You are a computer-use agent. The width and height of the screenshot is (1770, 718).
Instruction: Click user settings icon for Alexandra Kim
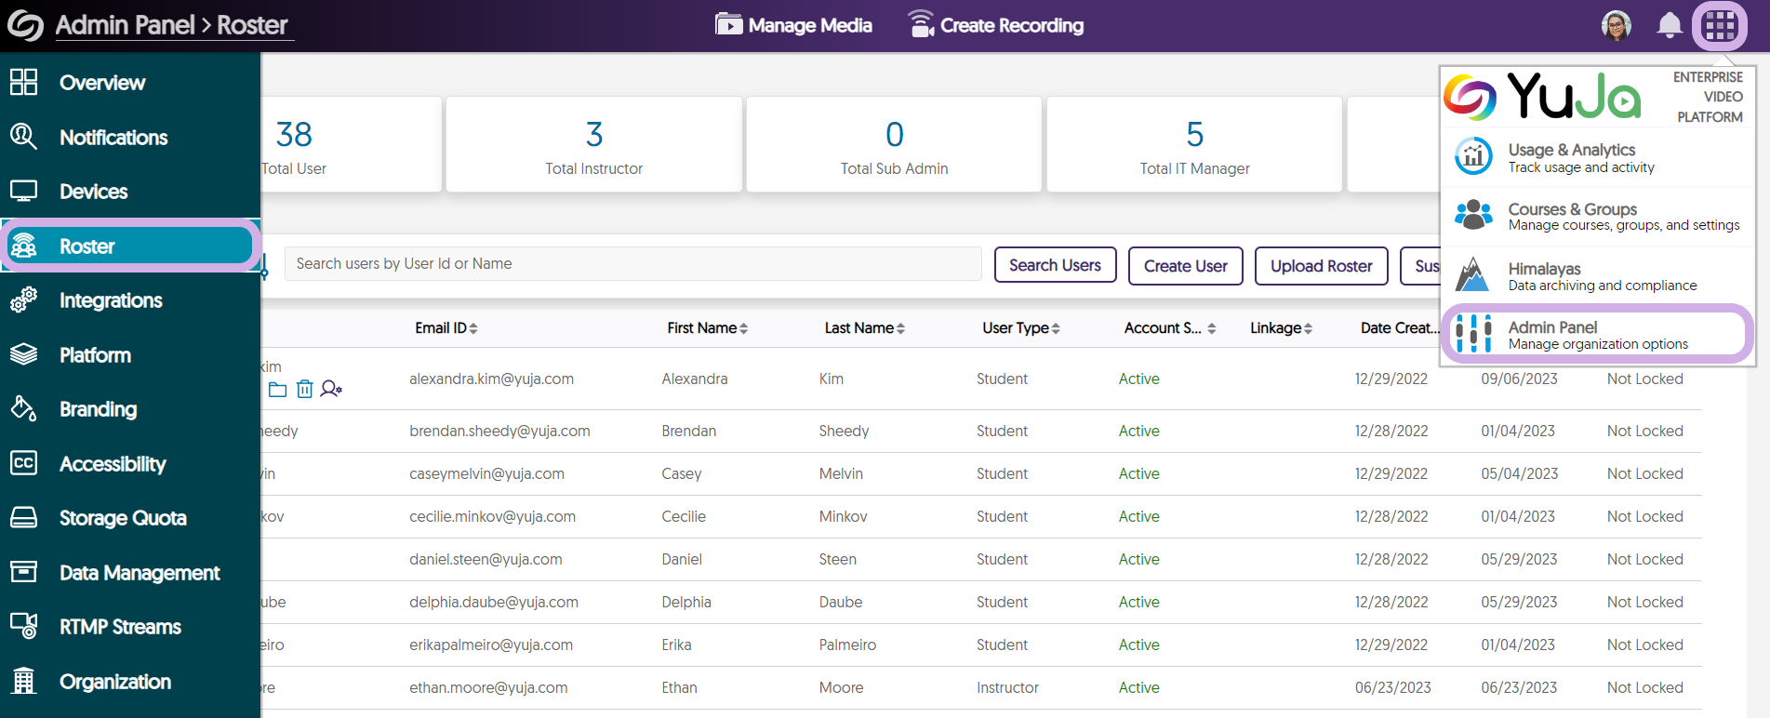[331, 389]
